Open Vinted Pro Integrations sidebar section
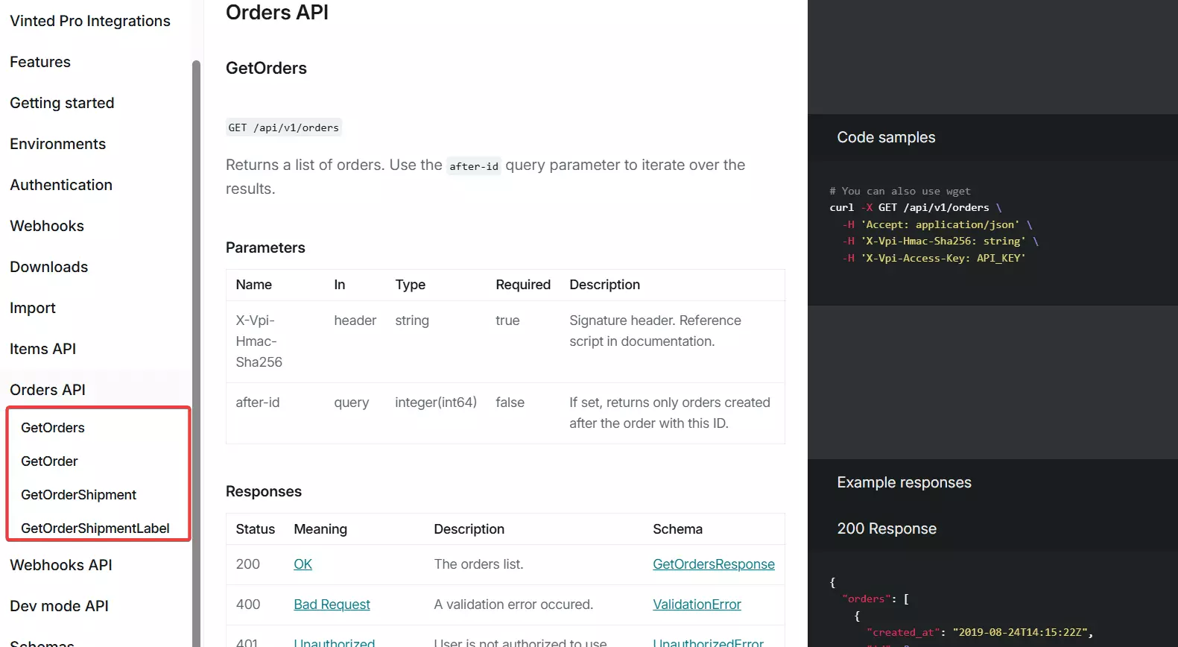Image resolution: width=1178 pixels, height=647 pixels. (x=90, y=21)
